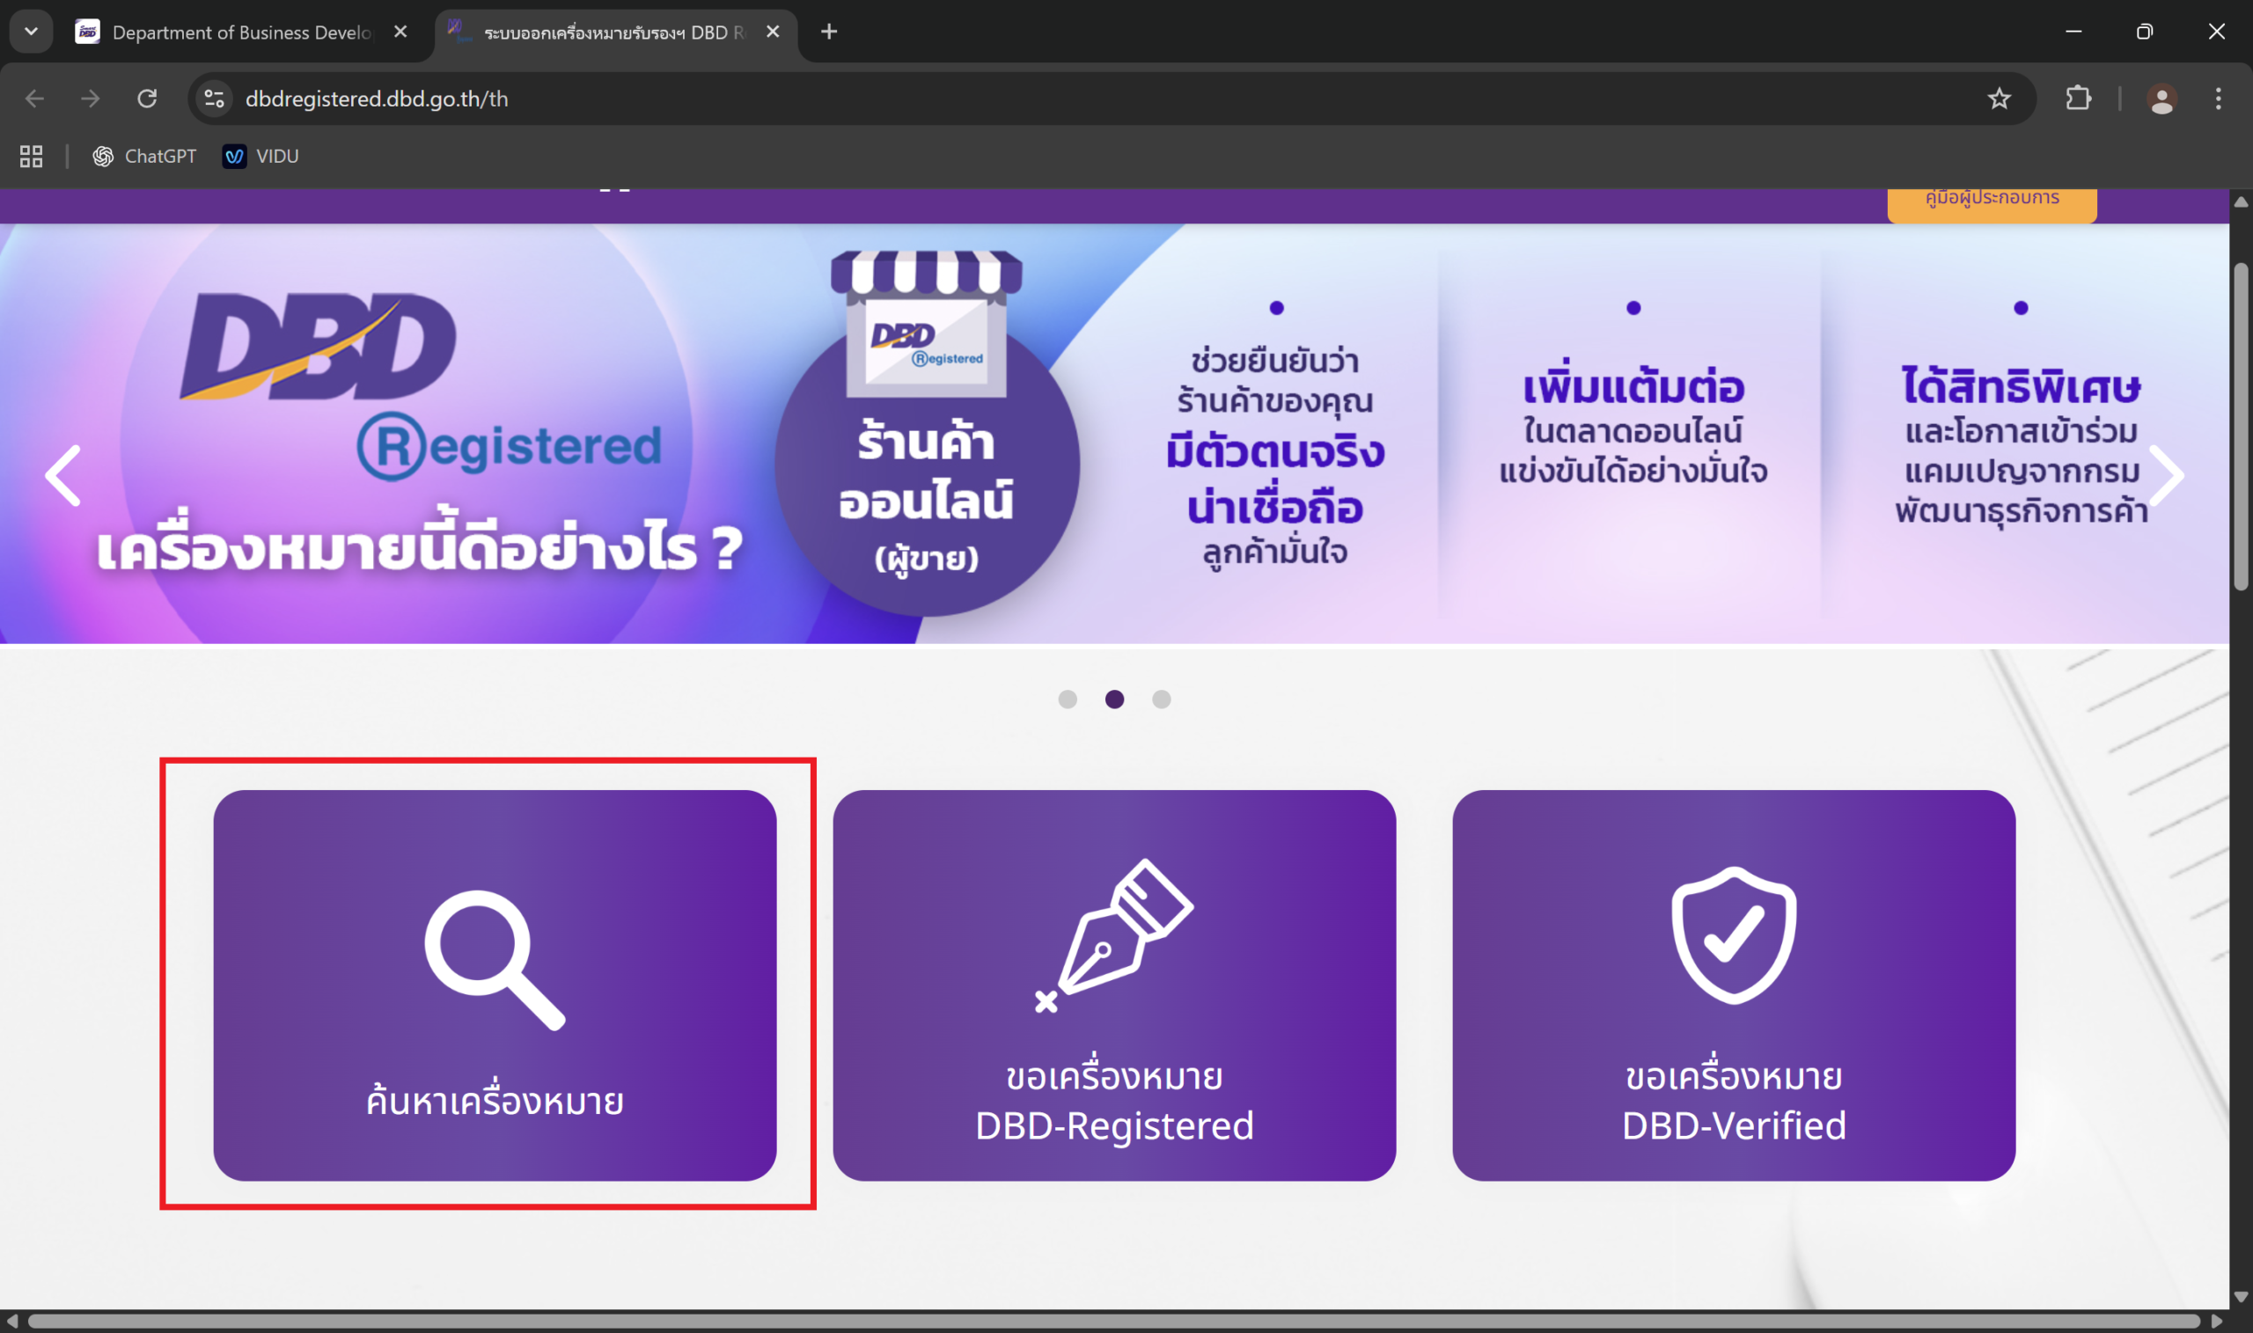This screenshot has width=2253, height=1333.
Task: Open the Chrome profile avatar
Action: point(2161,99)
